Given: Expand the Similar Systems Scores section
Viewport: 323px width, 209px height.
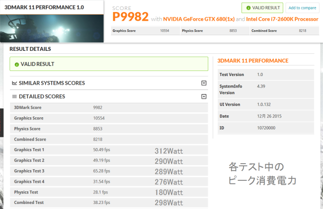Looking at the screenshot, I should [x=204, y=83].
